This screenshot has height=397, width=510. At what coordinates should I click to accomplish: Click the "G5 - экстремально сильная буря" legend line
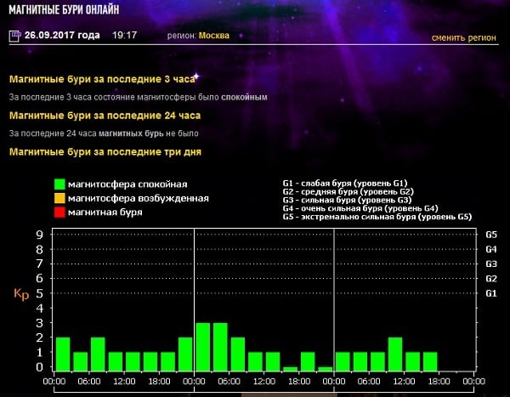(x=377, y=217)
